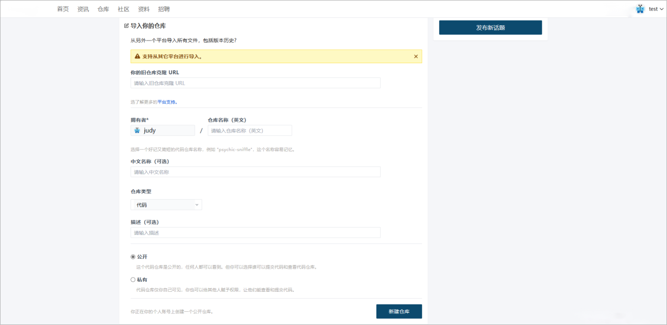This screenshot has width=667, height=325.
Task: Click the 发布新话题 button
Action: tap(490, 27)
